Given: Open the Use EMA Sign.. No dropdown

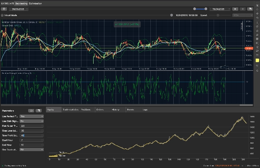Looking at the screenshot, I should 32,121.
